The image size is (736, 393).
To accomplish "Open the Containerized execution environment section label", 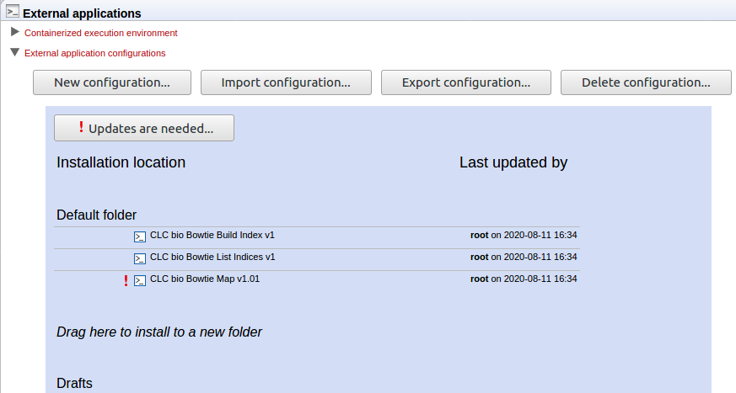I will [101, 33].
